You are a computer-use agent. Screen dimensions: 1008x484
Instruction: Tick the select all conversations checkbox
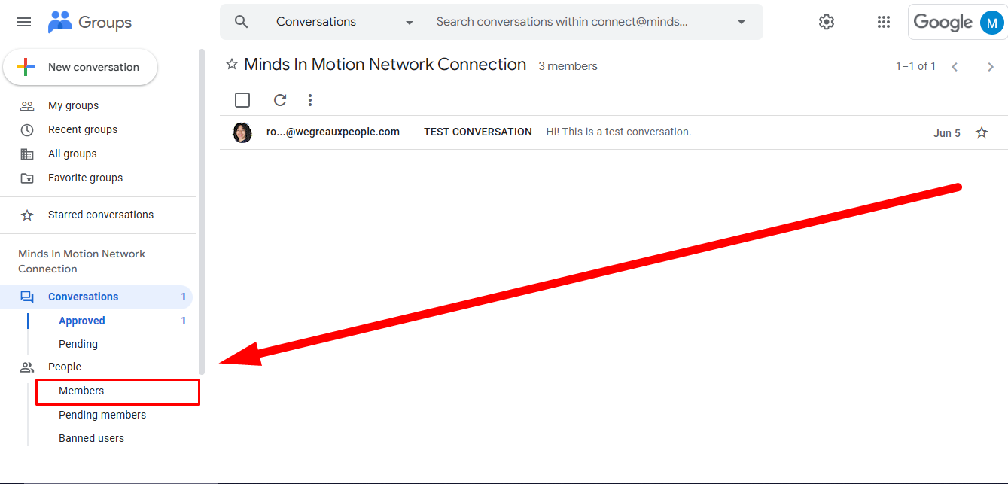[x=242, y=100]
